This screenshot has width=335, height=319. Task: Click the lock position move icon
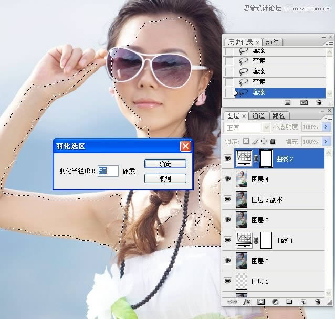[x=264, y=142]
